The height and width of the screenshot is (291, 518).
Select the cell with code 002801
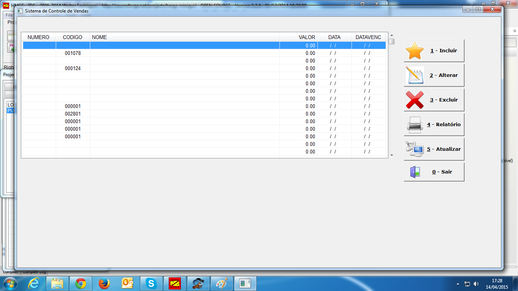pos(73,114)
